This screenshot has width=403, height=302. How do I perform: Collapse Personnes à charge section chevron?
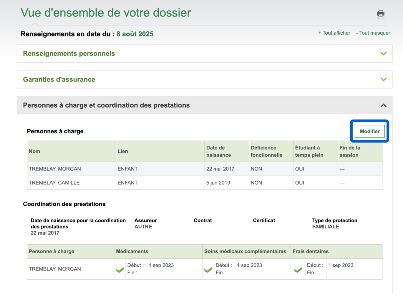click(383, 105)
